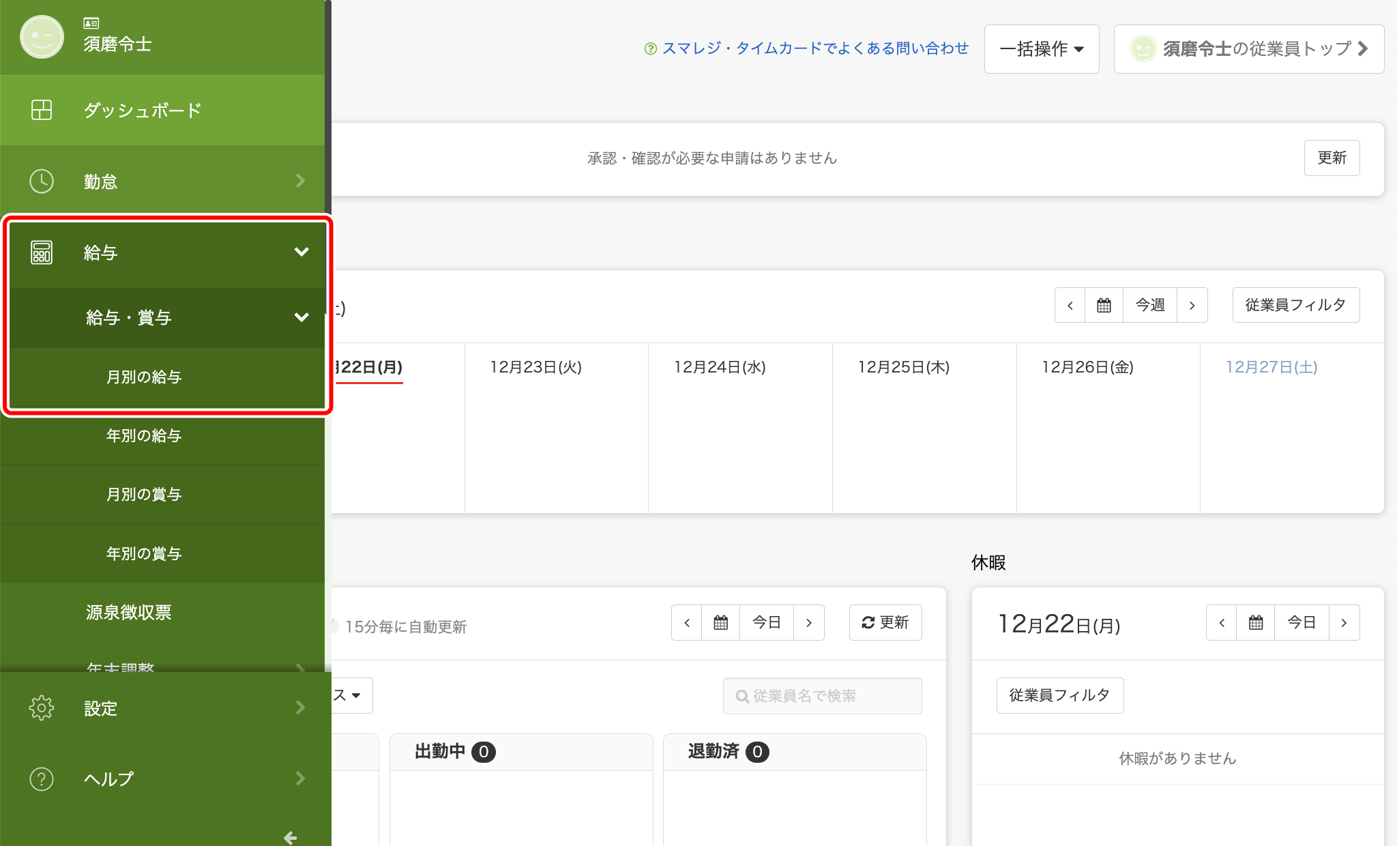Click 従業員フィルタ button in weekly schedule
1397x846 pixels.
point(1295,305)
